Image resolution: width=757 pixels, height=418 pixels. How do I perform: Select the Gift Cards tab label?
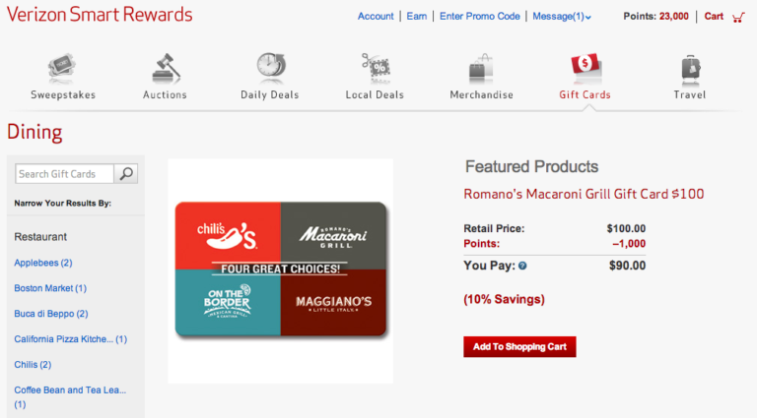585,94
